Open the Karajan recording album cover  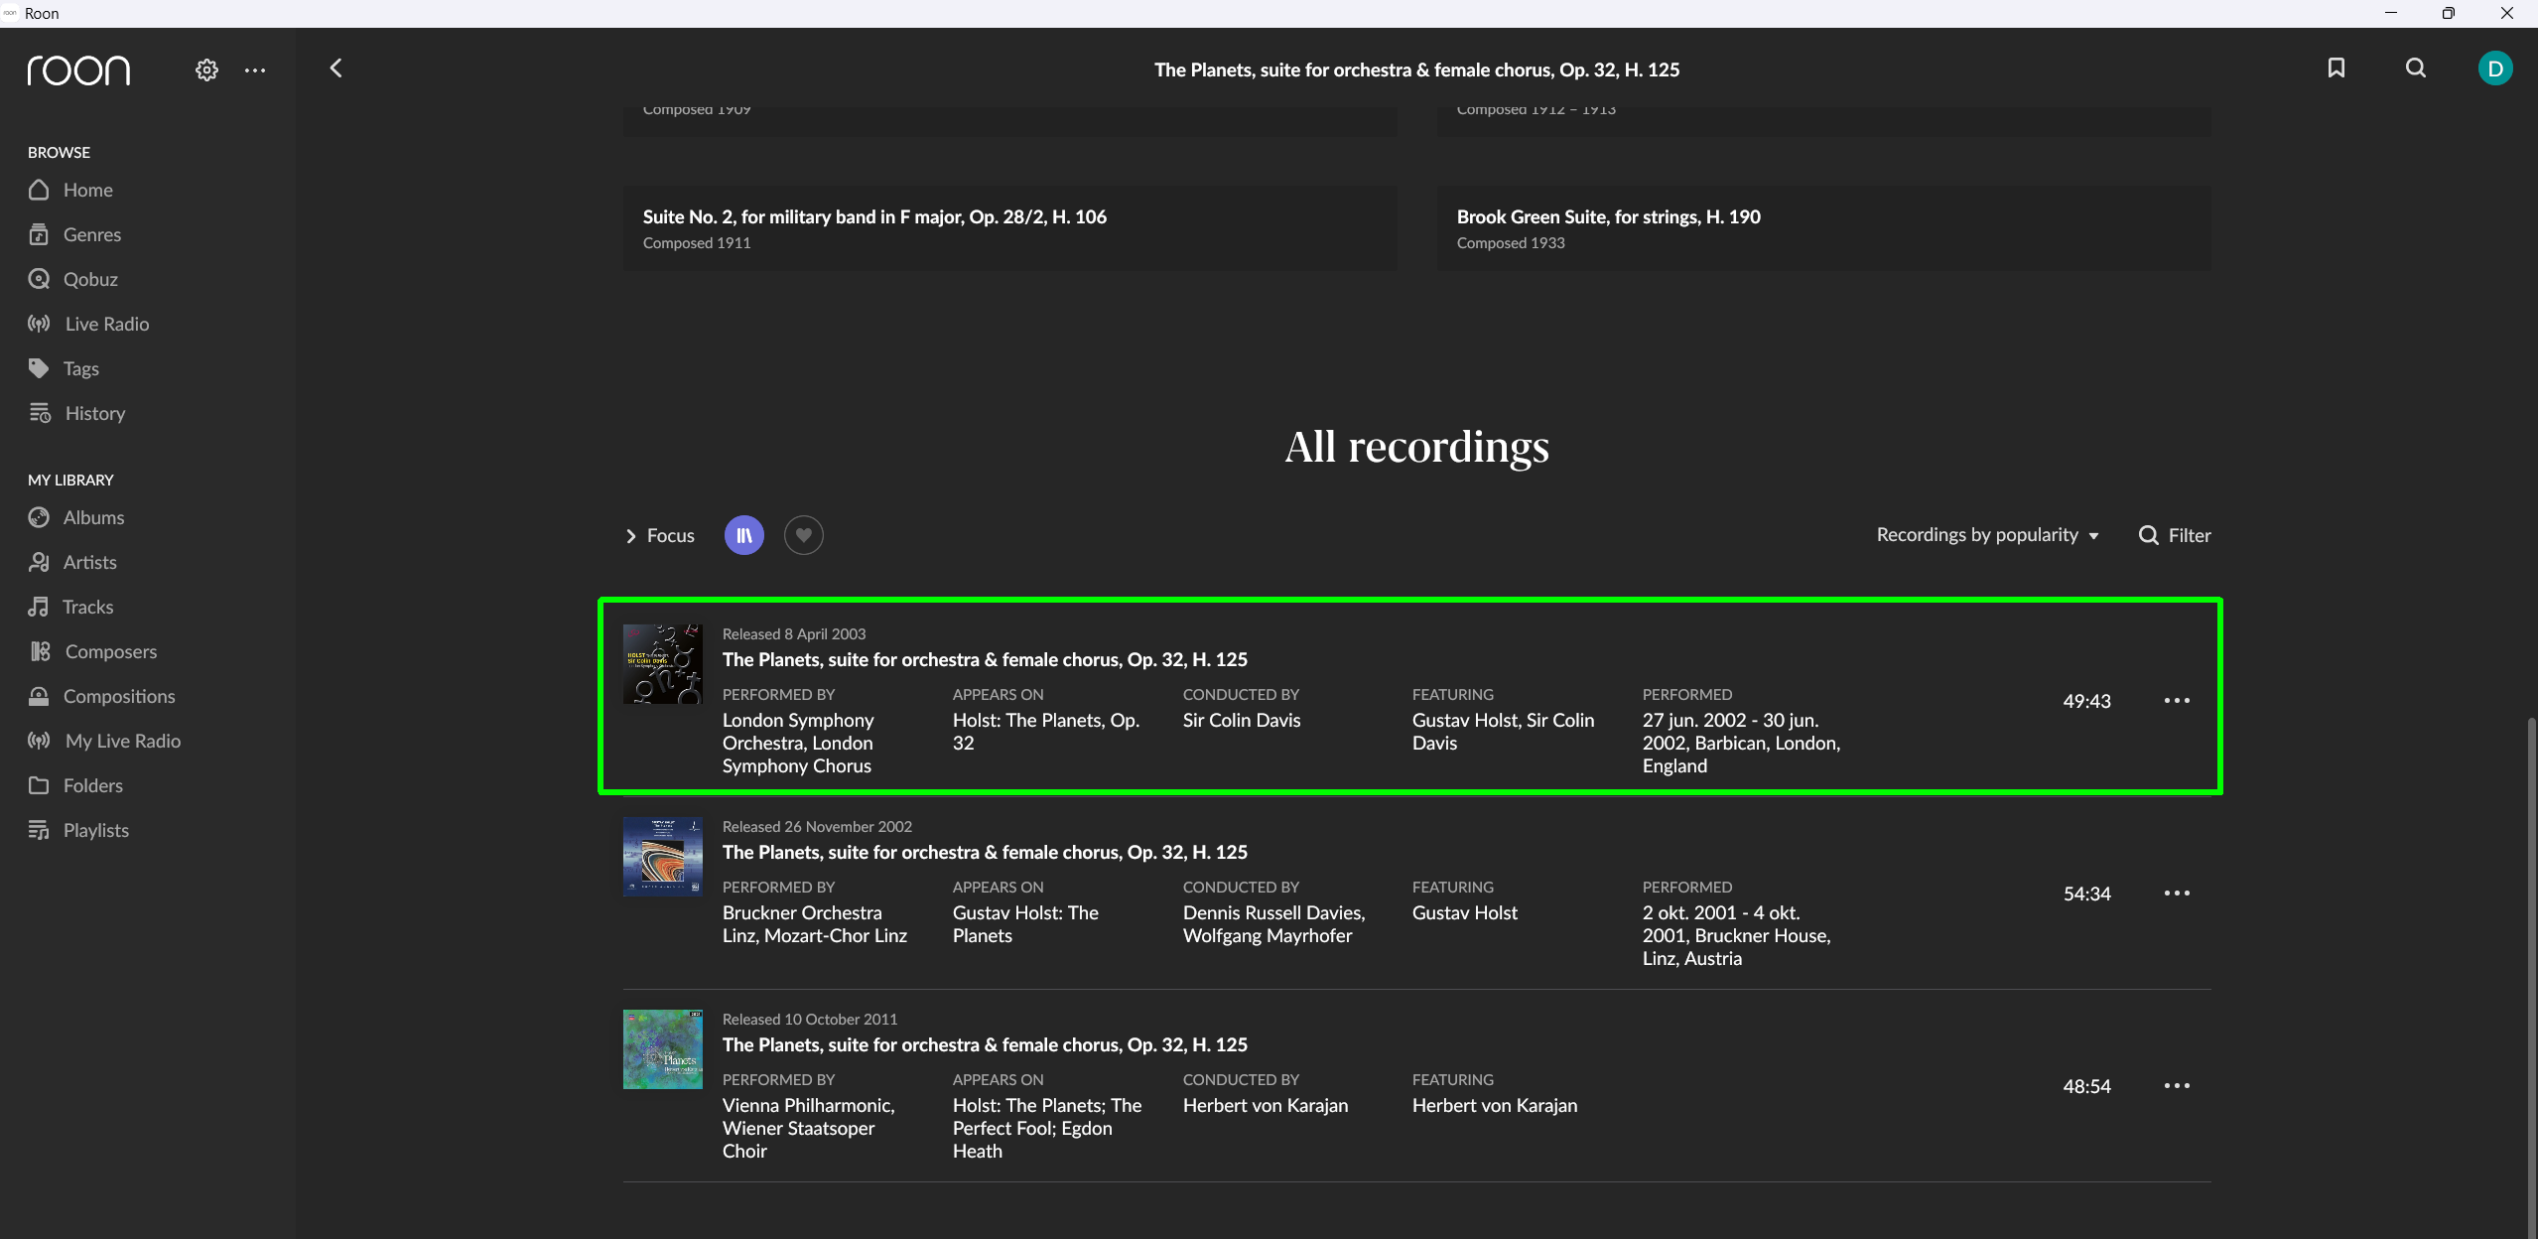pyautogui.click(x=663, y=1049)
